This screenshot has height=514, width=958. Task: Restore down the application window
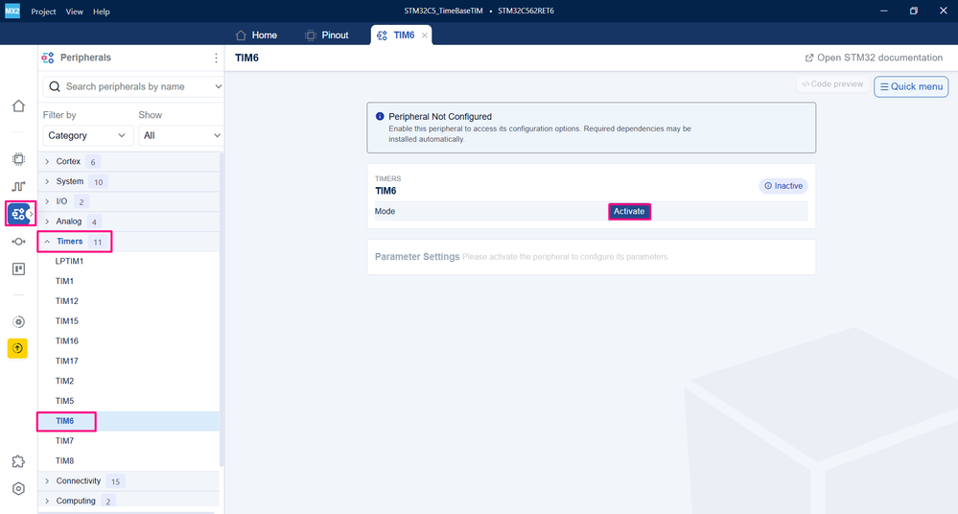913,11
